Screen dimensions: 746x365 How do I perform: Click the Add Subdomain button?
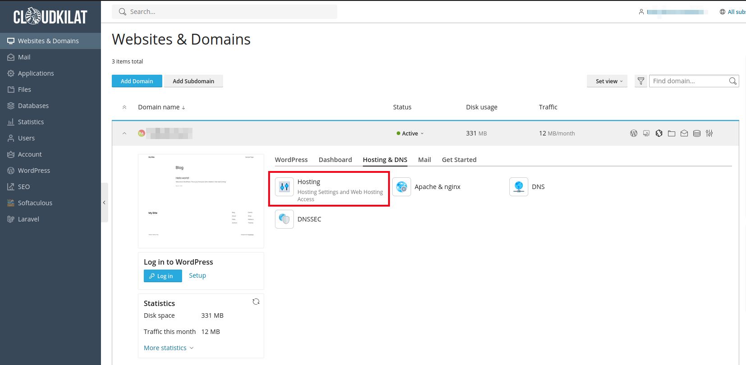193,81
